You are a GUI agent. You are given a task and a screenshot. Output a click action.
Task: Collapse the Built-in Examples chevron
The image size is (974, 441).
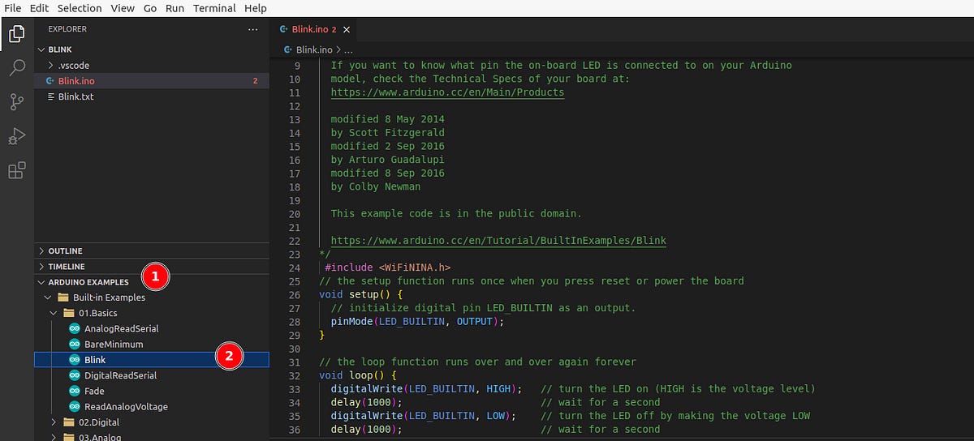(x=48, y=298)
